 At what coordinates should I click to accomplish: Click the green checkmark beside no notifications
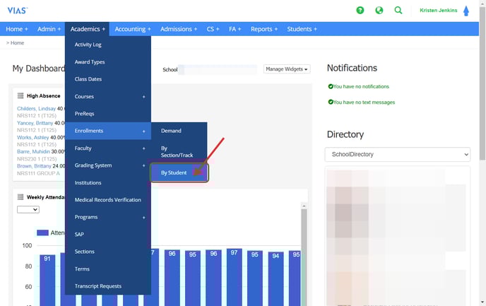[331, 86]
